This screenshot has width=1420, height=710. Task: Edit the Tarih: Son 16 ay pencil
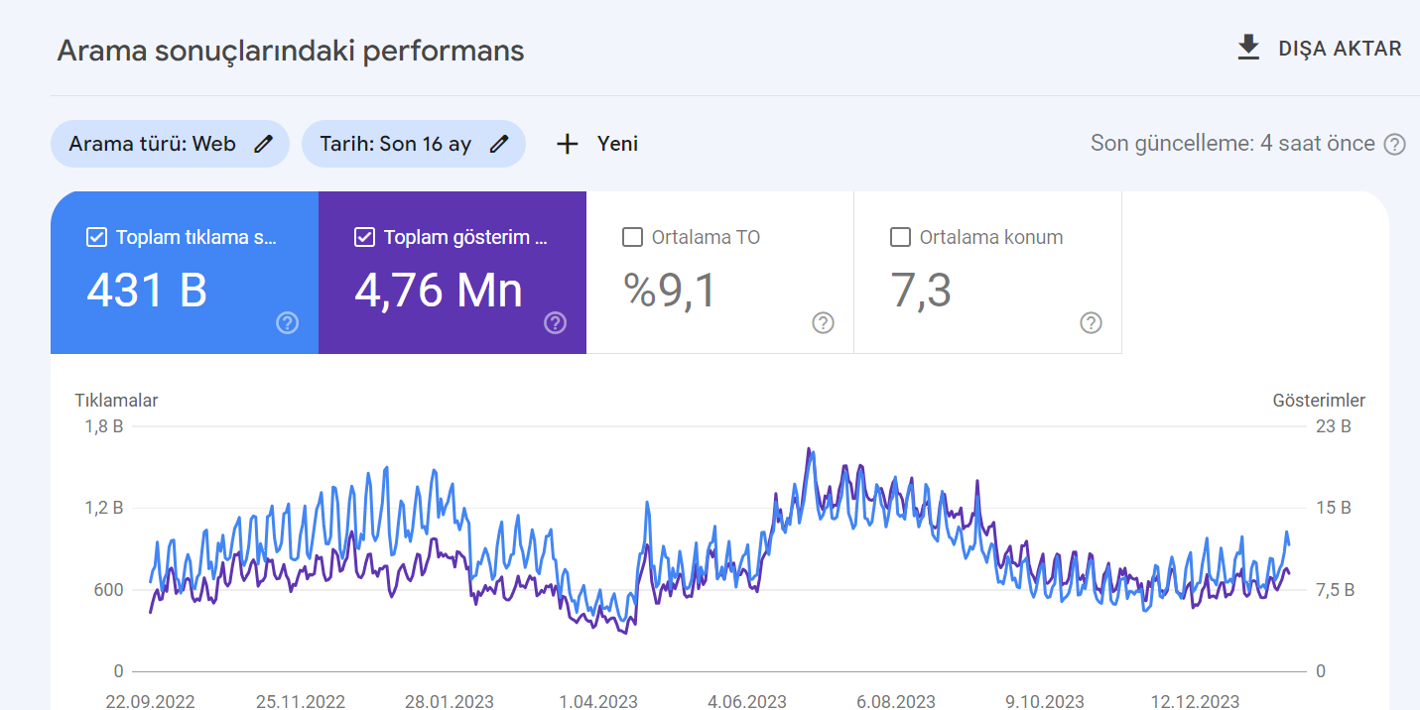click(499, 144)
